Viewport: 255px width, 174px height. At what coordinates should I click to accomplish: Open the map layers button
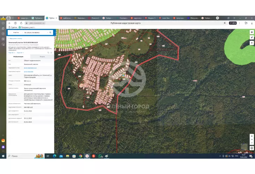click(252, 32)
